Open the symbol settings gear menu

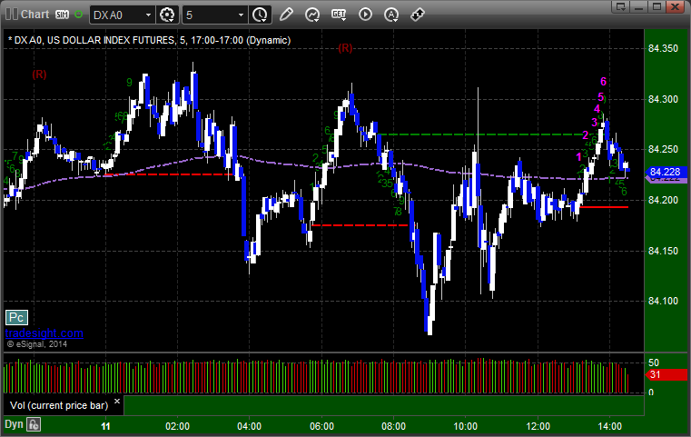(x=167, y=15)
